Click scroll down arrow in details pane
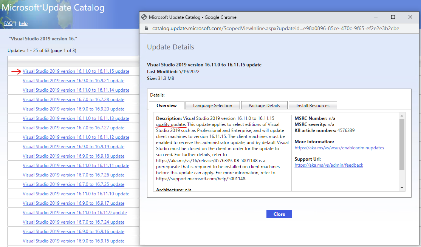Viewport: 421px width, 247px height. click(402, 187)
